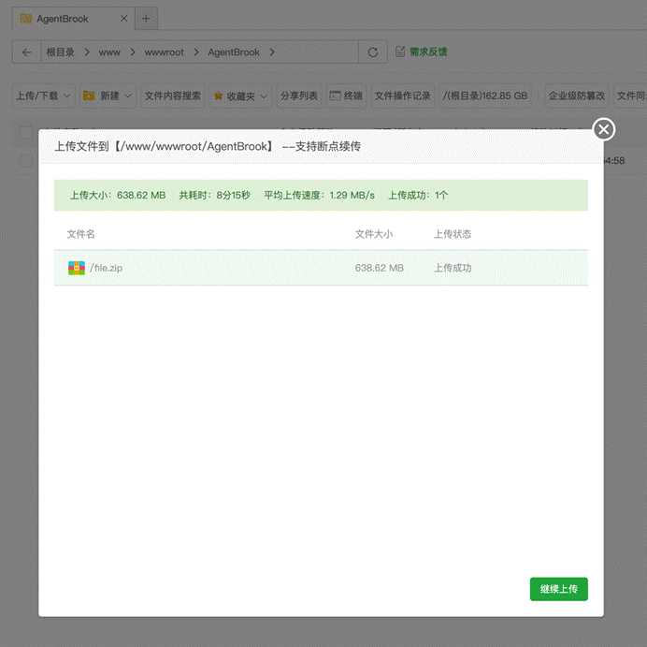Click the 上传成功 1个 summary text

pos(418,195)
